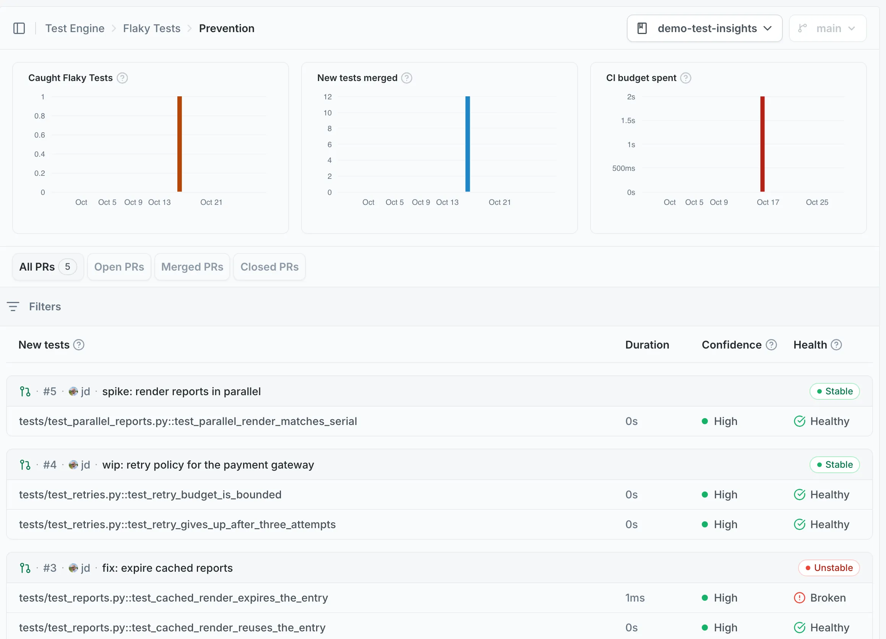Click the branch icon in main selector
The height and width of the screenshot is (639, 886).
[x=802, y=28]
